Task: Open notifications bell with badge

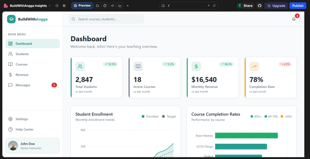Action: 294,19
